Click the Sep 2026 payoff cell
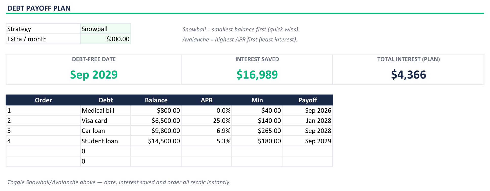The width and height of the screenshot is (490, 191). (x=308, y=110)
